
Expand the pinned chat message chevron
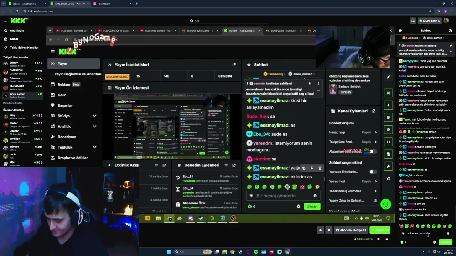[451, 52]
